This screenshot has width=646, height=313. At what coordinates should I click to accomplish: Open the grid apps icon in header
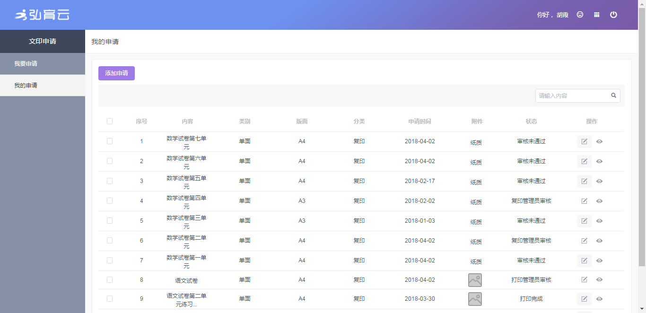tap(597, 15)
